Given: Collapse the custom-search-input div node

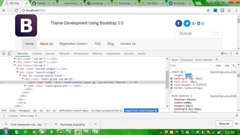Looking at the screenshot, I should (x=20, y=75).
